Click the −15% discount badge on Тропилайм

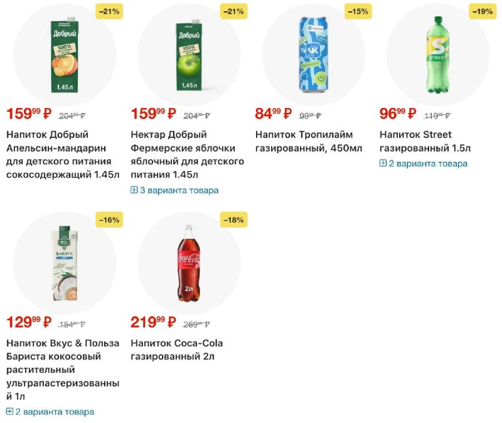tap(358, 11)
